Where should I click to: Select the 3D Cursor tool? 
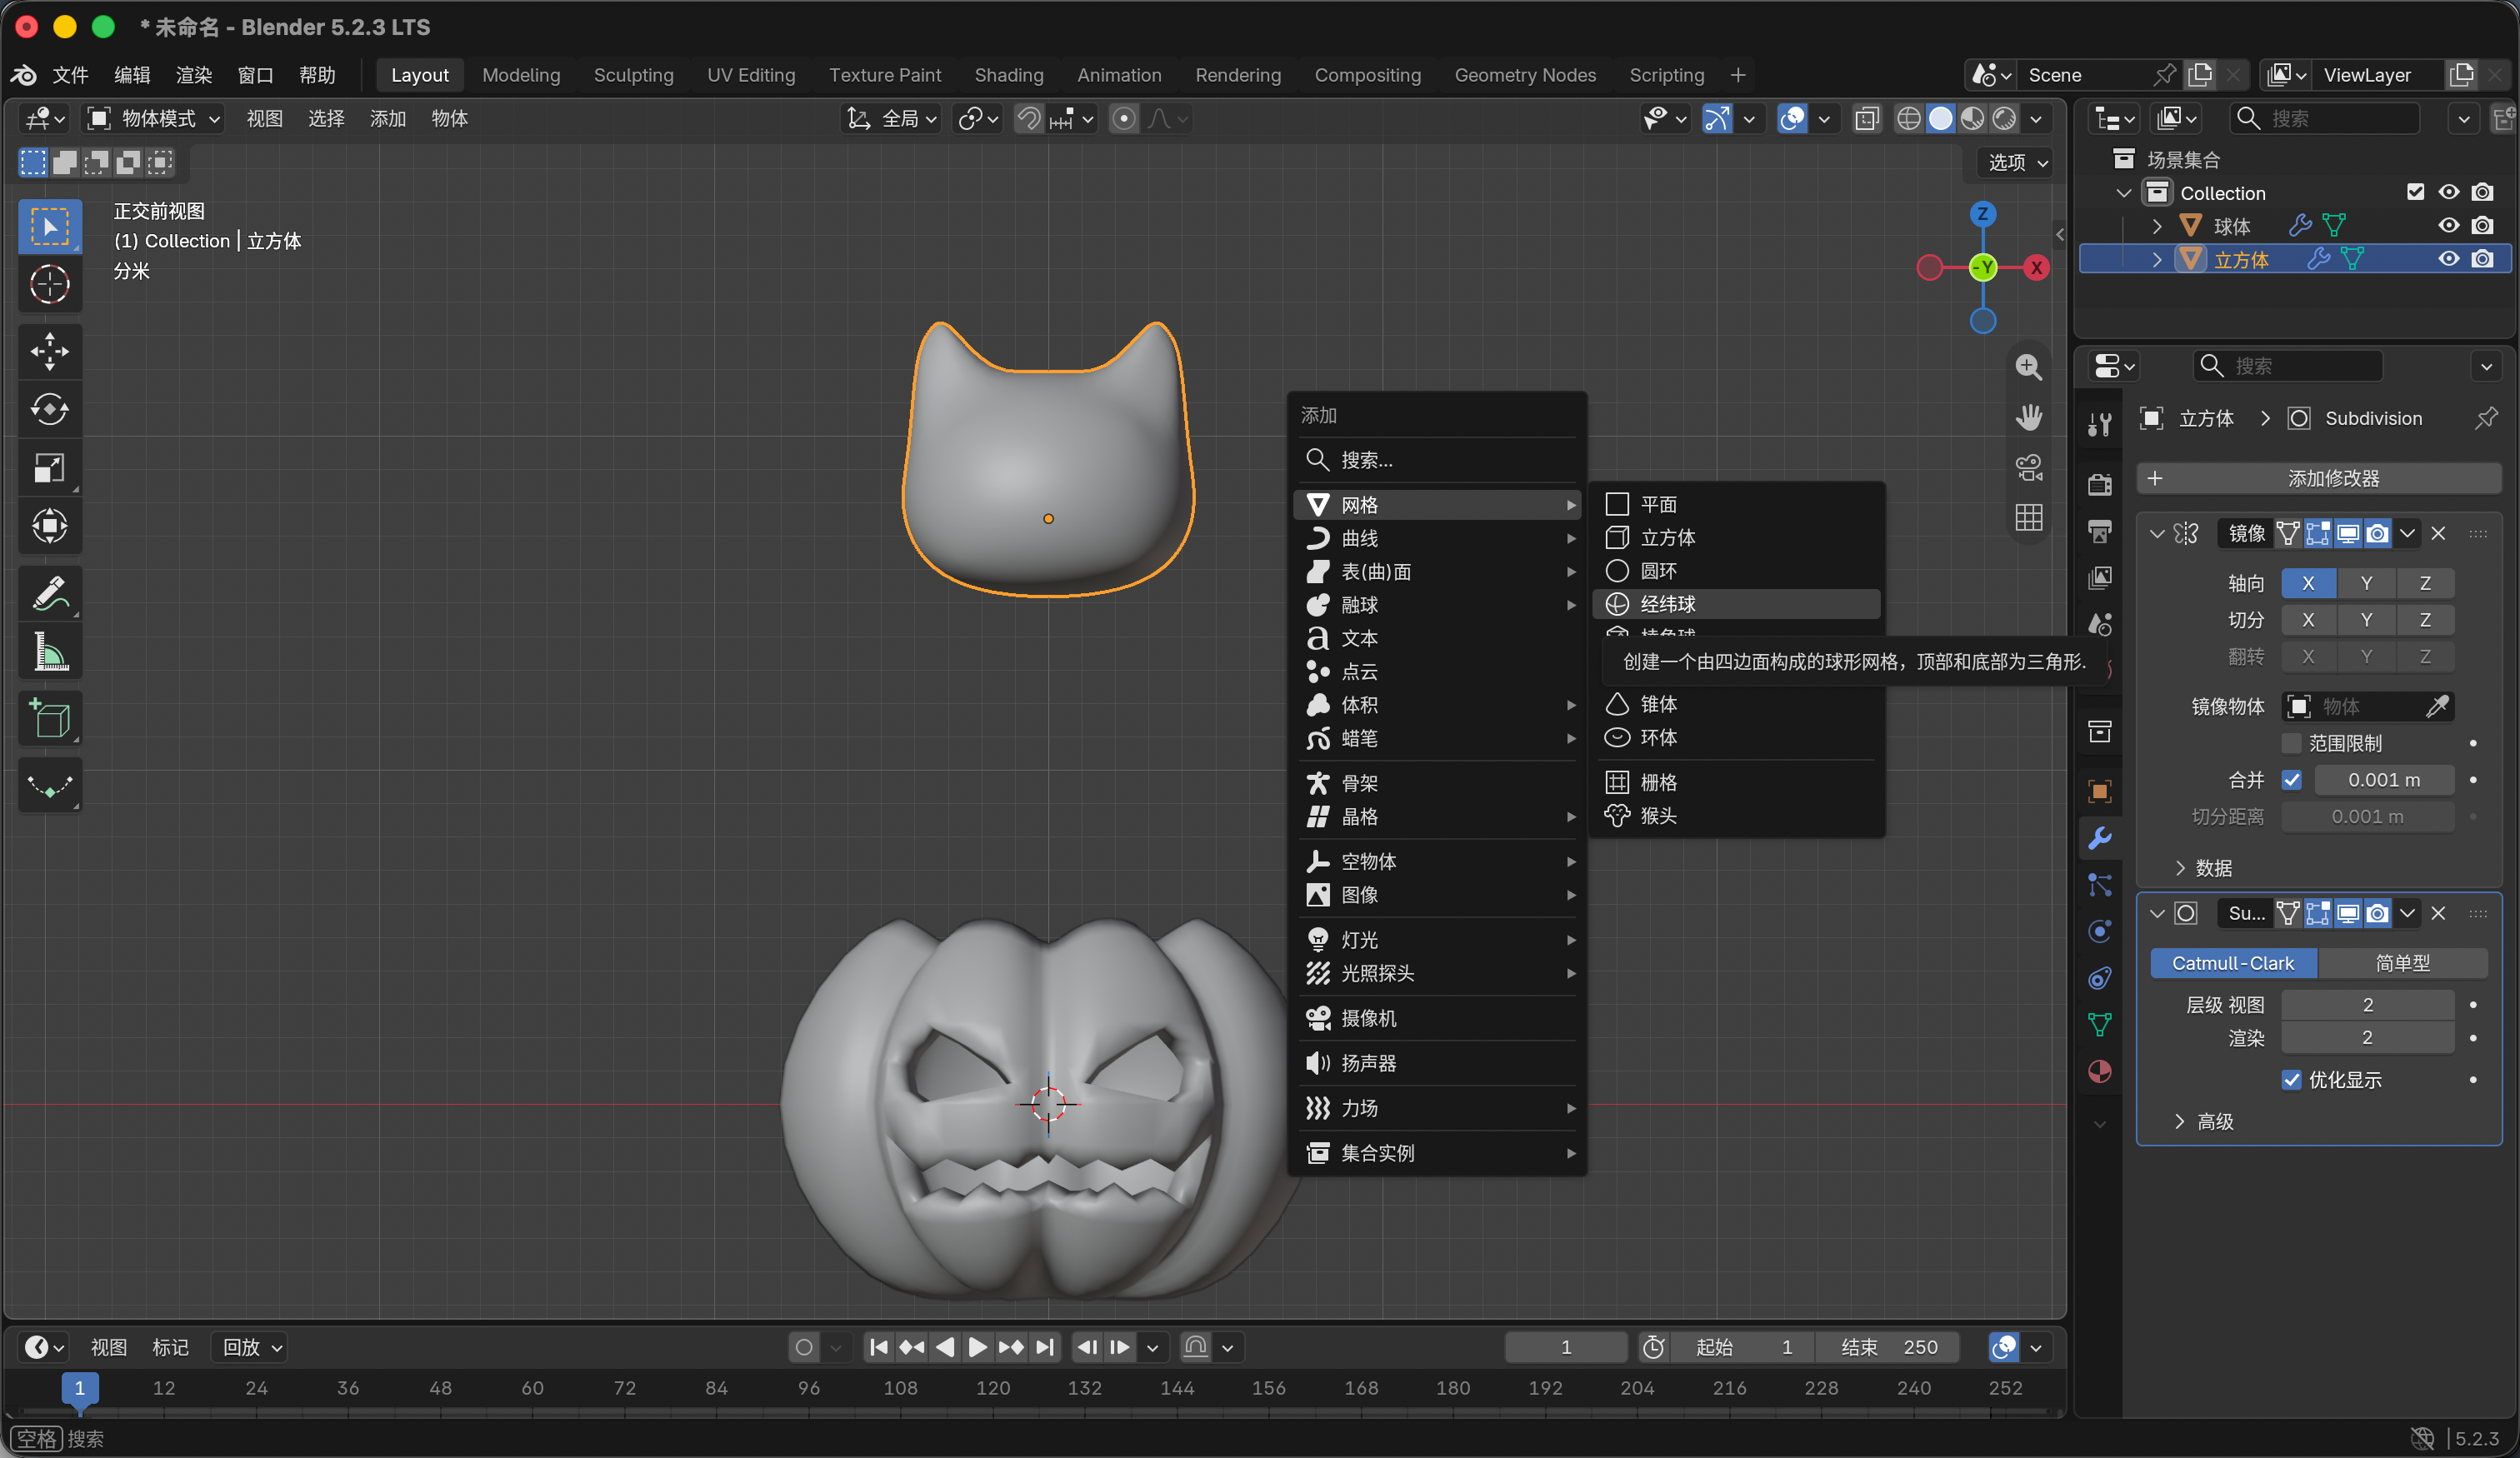49,284
